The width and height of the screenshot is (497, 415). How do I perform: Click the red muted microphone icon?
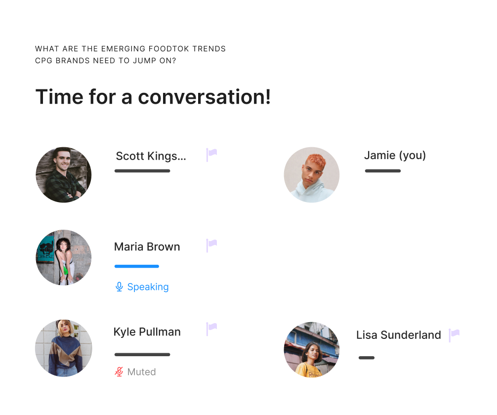tap(119, 372)
